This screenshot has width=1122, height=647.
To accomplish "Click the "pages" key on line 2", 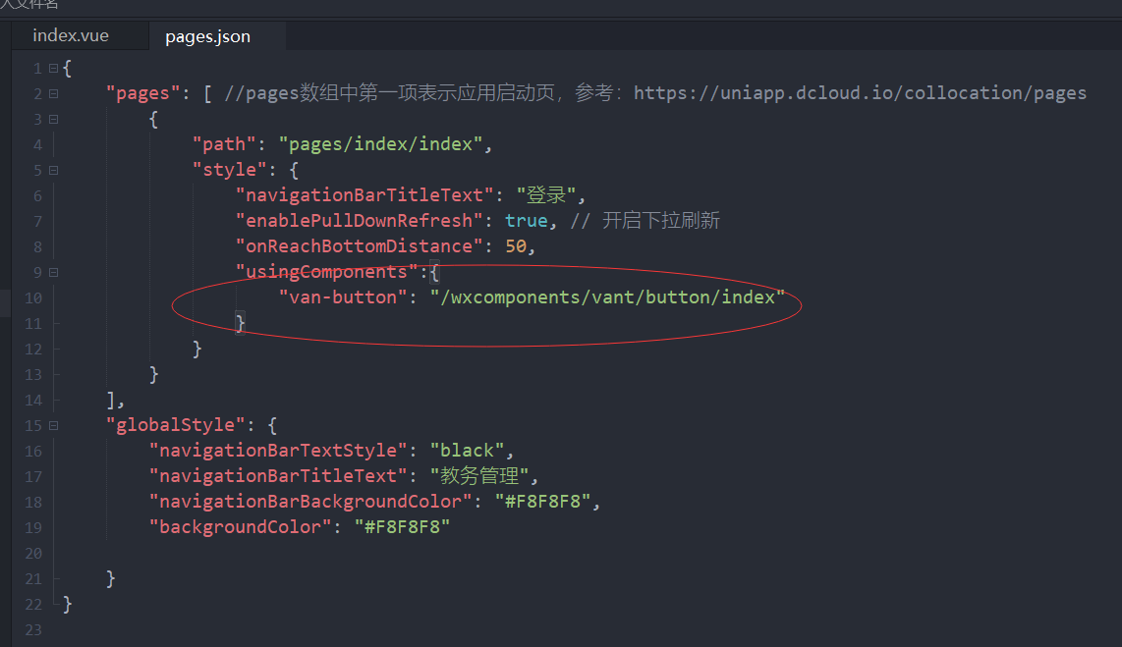I will coord(143,93).
